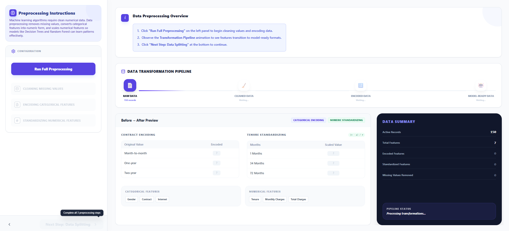
Task: Click the Internet feature chip
Action: 162,199
